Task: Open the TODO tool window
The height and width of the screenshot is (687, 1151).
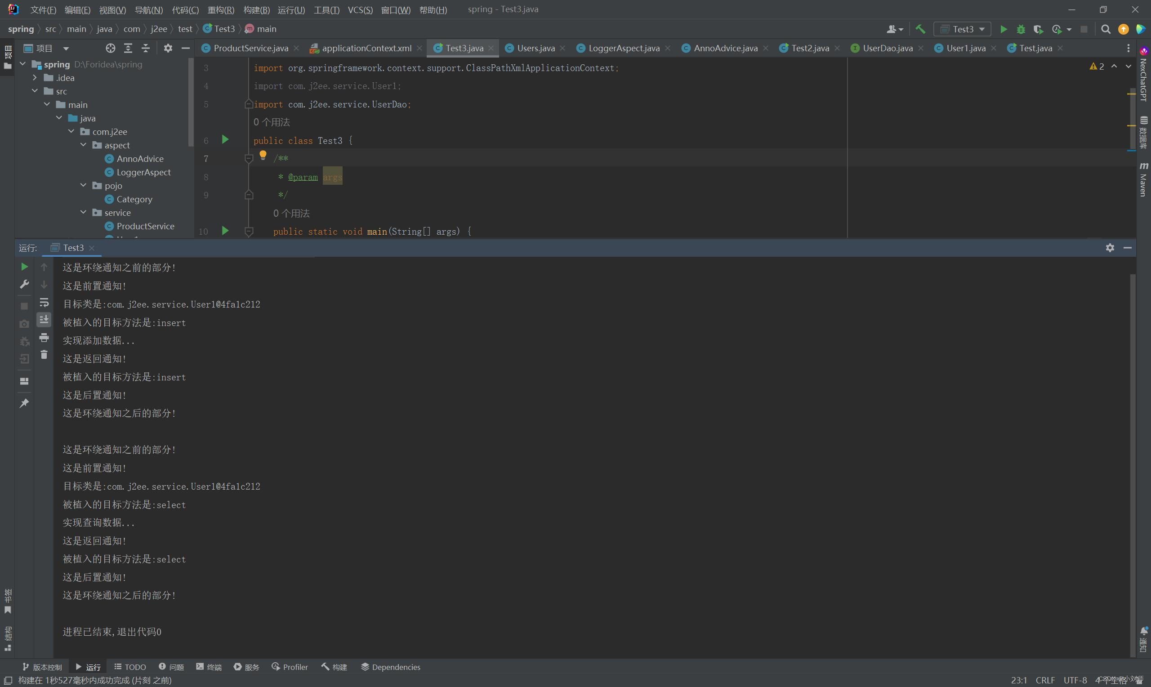Action: pyautogui.click(x=130, y=667)
